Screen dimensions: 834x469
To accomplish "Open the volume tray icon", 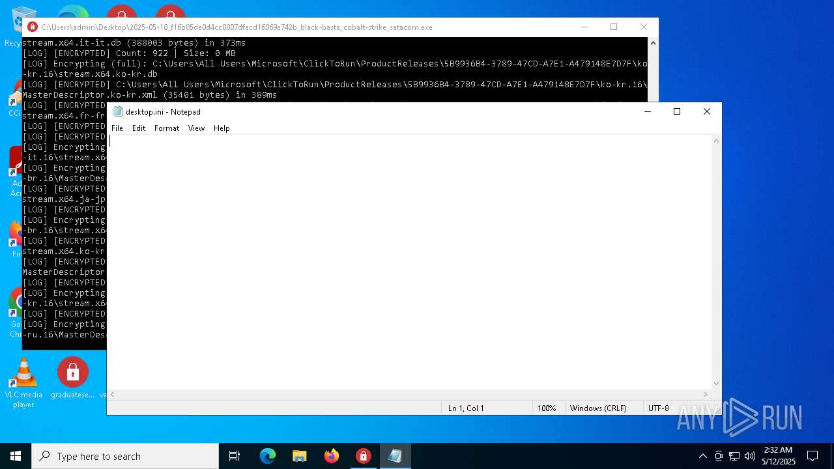I will tap(750, 456).
